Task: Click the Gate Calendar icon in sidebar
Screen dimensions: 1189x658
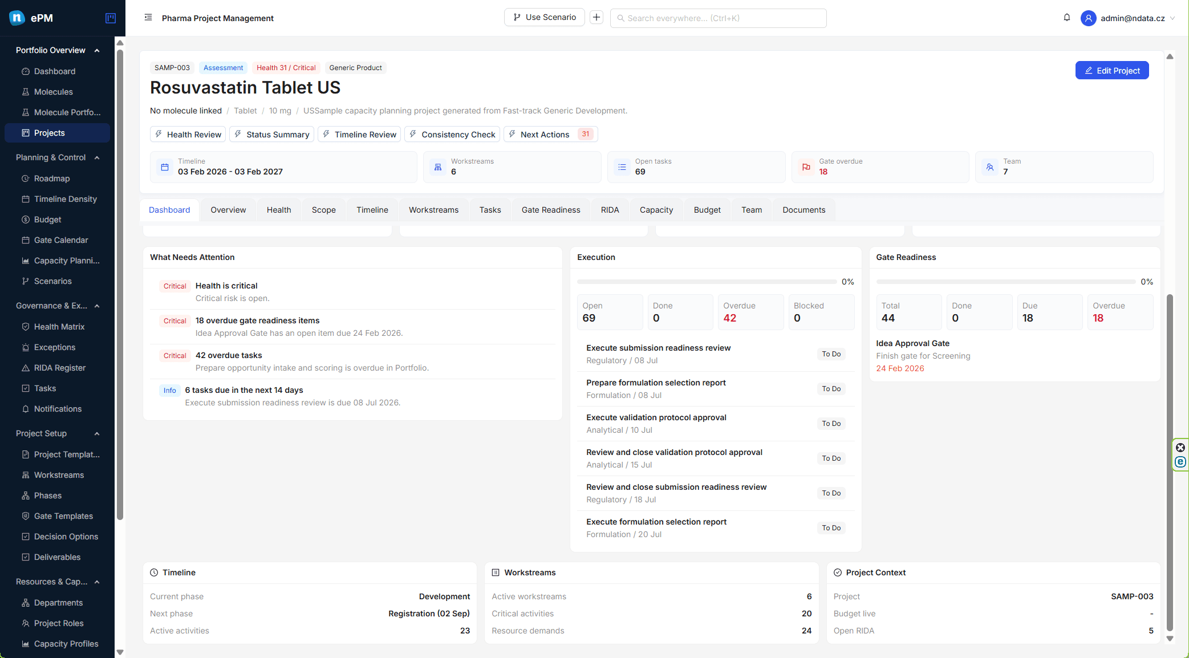Action: click(x=26, y=240)
